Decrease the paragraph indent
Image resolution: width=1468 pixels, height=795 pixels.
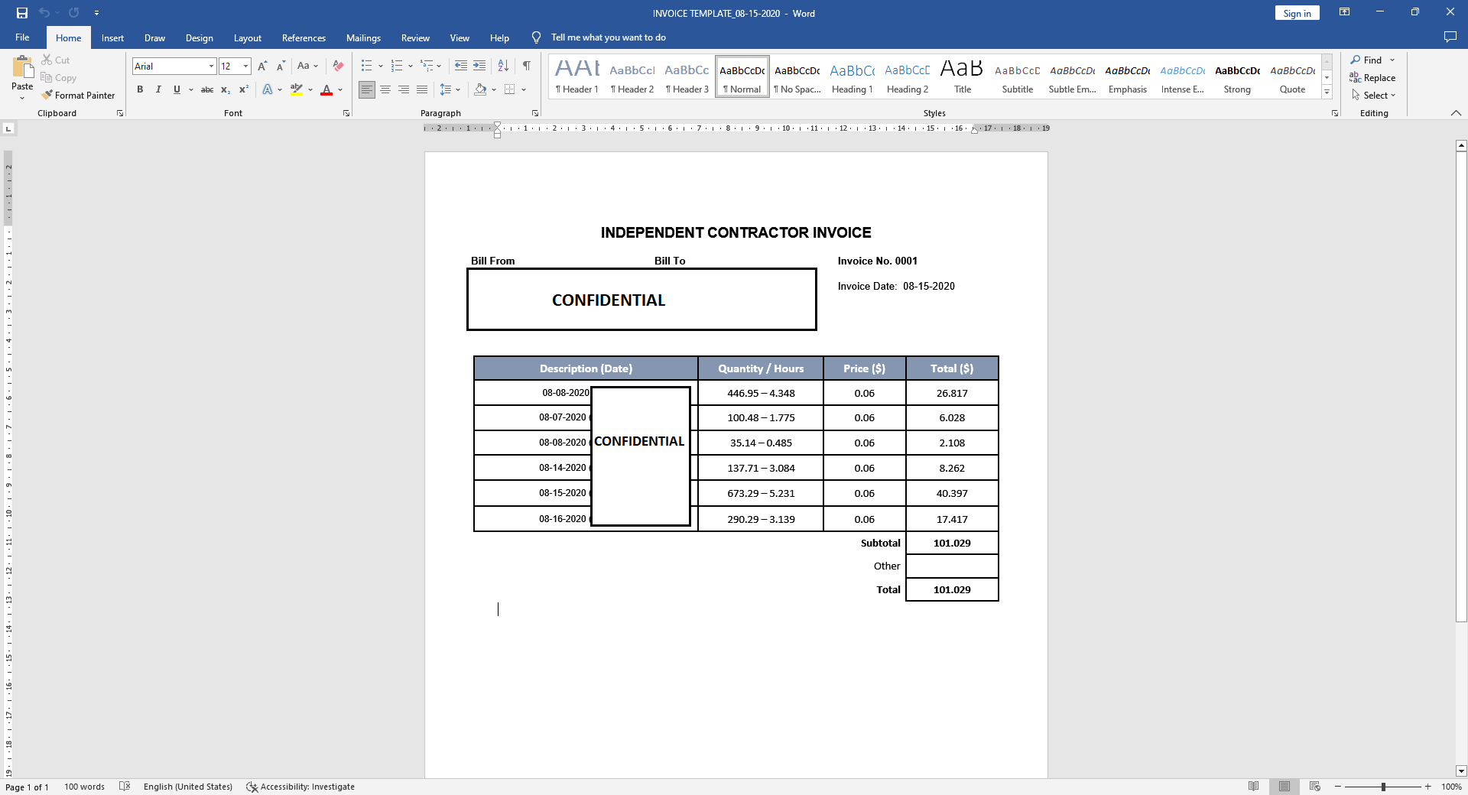click(x=461, y=67)
